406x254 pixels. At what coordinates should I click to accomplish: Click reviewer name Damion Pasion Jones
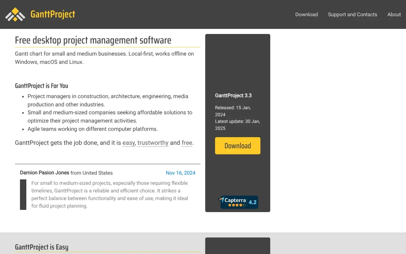(44, 173)
